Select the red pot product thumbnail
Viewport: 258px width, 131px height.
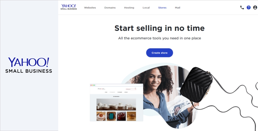121,116
